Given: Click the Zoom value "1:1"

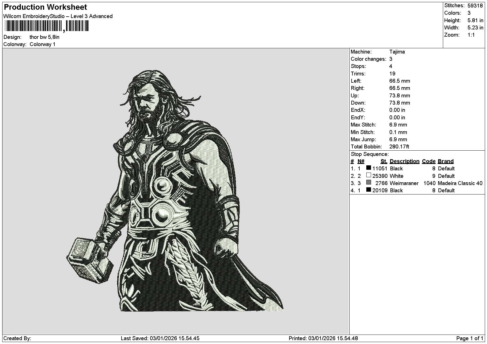Looking at the screenshot, I should (471, 35).
